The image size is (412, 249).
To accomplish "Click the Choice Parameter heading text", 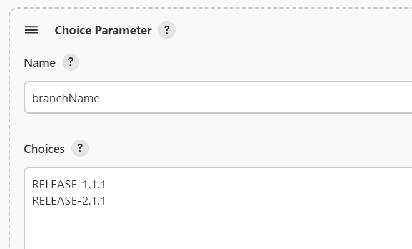I will point(103,30).
